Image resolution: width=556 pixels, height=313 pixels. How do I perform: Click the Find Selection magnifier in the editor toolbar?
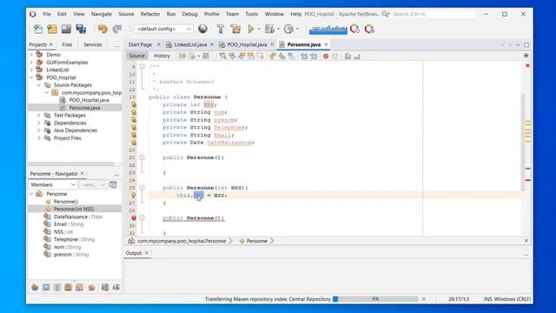pyautogui.click(x=222, y=56)
